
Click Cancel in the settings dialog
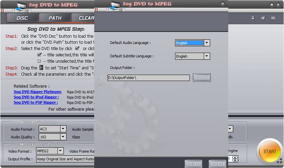[x=218, y=164]
